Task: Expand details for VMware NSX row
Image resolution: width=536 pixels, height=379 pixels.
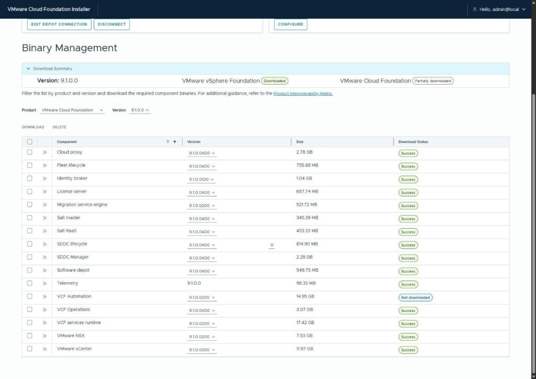Action: (x=44, y=336)
